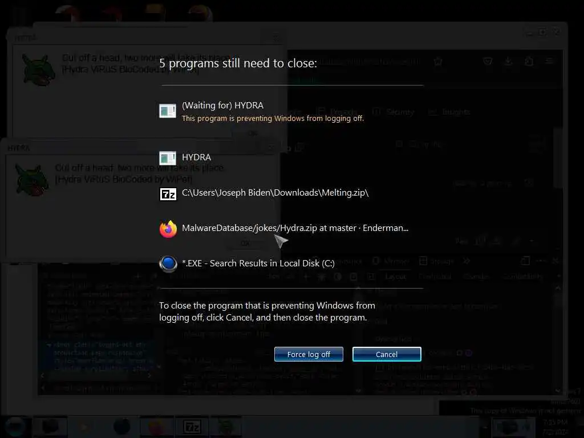
Task: Click the Pocket icon in Firefox toolbar
Action: coord(488,61)
